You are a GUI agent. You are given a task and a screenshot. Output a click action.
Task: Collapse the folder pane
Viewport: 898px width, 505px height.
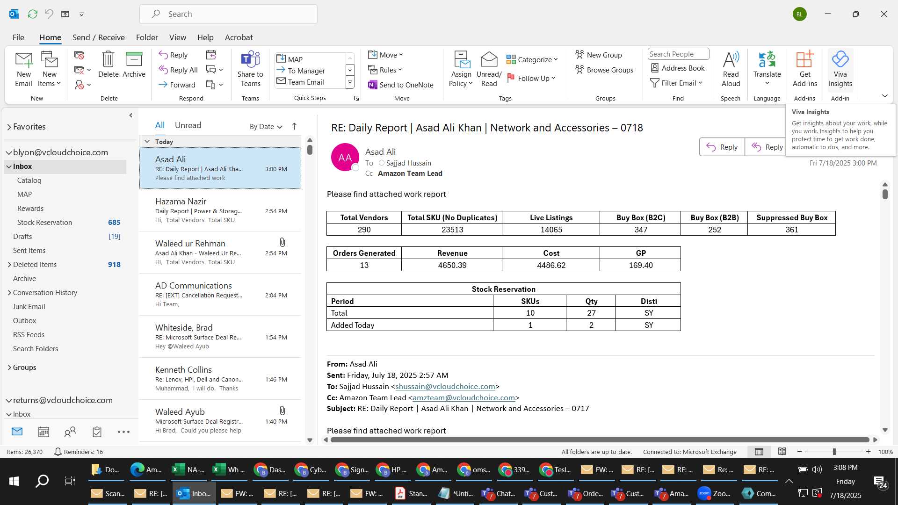coord(130,115)
